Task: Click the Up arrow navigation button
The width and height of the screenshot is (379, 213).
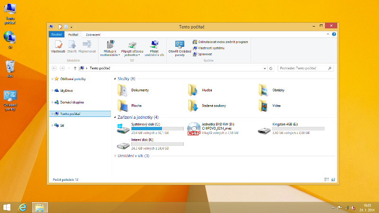Action: pos(75,68)
